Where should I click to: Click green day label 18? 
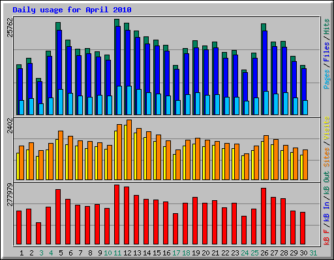(x=186, y=253)
